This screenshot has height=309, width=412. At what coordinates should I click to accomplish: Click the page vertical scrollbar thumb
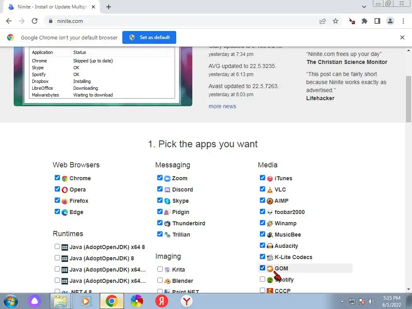[409, 99]
